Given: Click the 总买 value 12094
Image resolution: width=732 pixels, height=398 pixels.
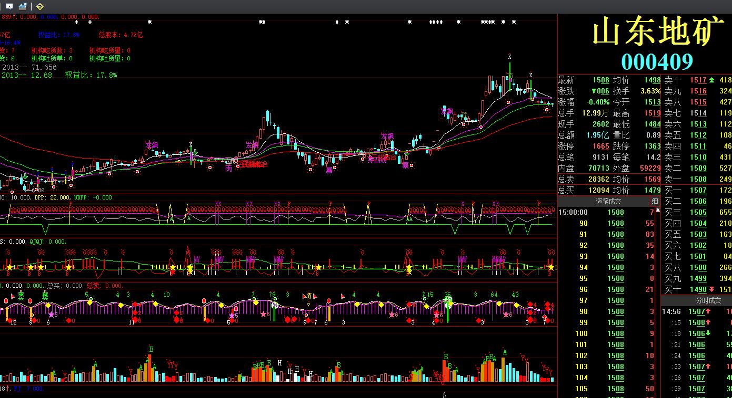Looking at the screenshot, I should pos(599,191).
